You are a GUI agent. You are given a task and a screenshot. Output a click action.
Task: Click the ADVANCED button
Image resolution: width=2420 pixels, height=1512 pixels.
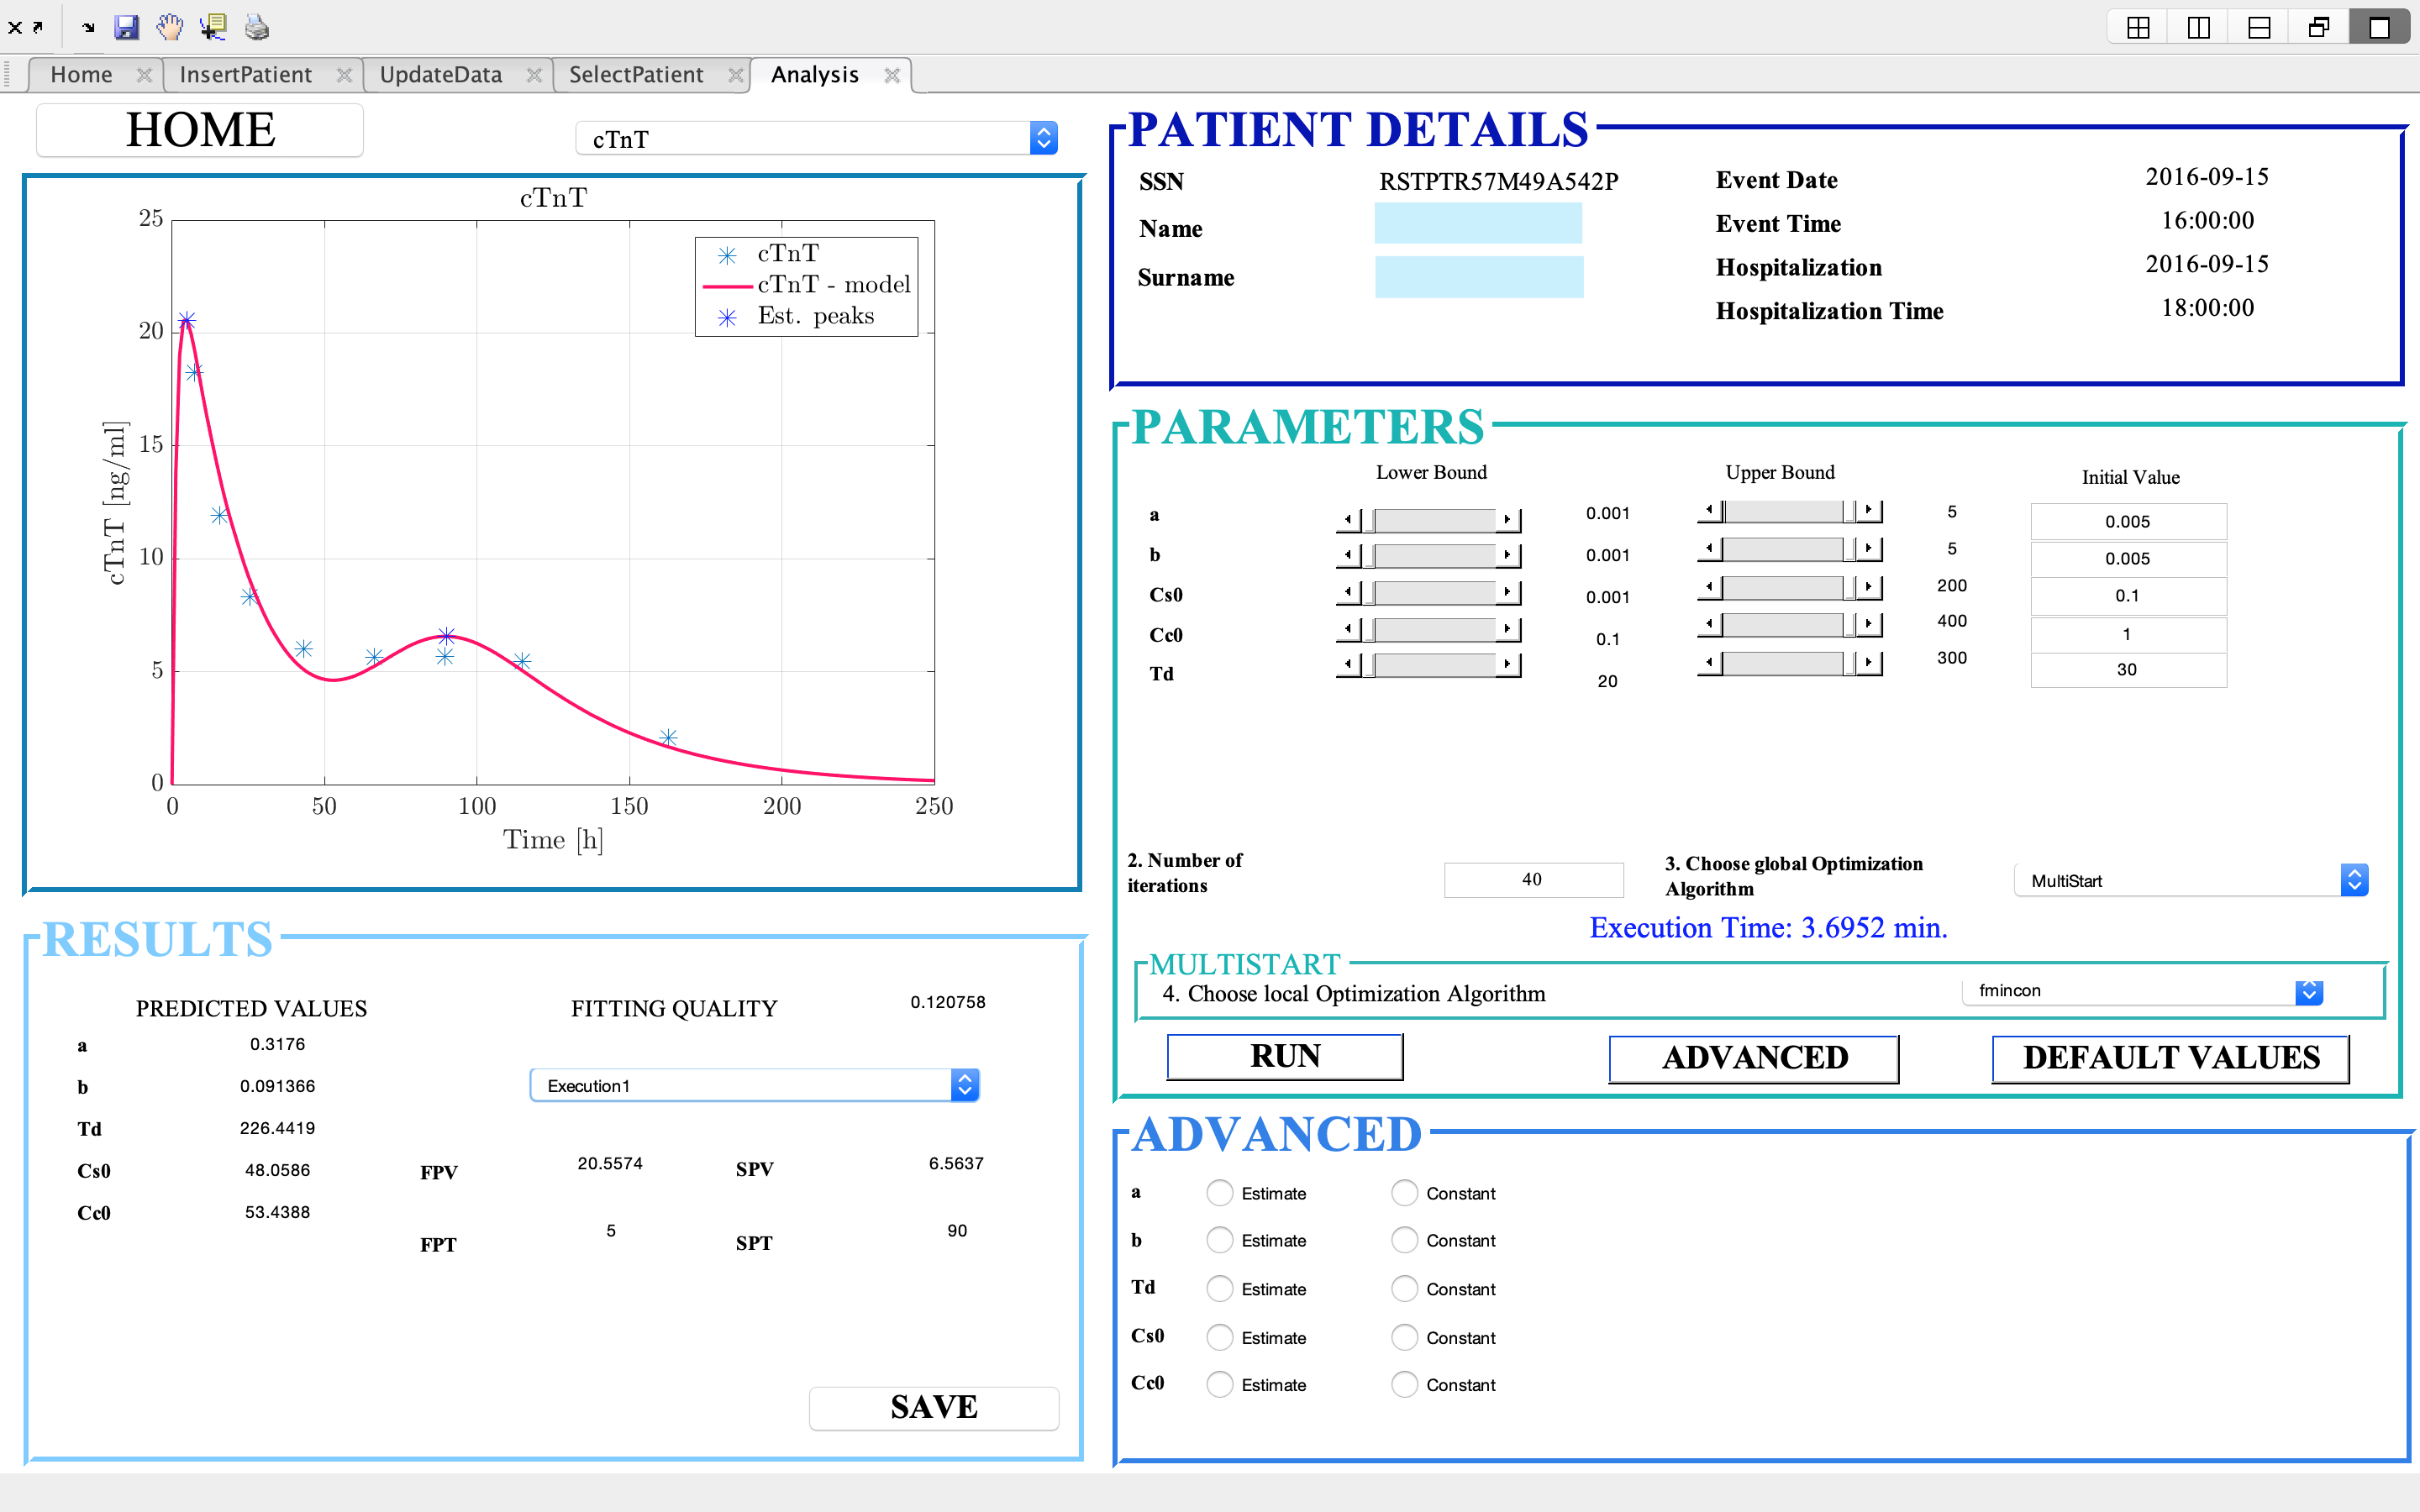pyautogui.click(x=1754, y=1058)
